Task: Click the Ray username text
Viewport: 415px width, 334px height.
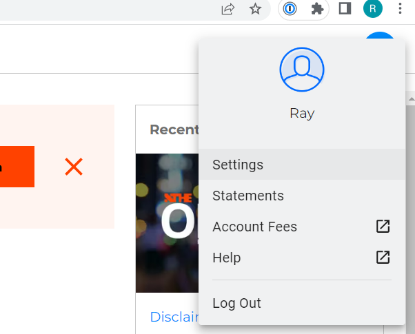Action: coord(302,114)
